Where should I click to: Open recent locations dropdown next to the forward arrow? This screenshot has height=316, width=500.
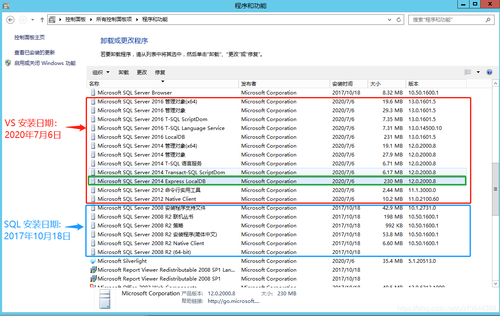33,20
